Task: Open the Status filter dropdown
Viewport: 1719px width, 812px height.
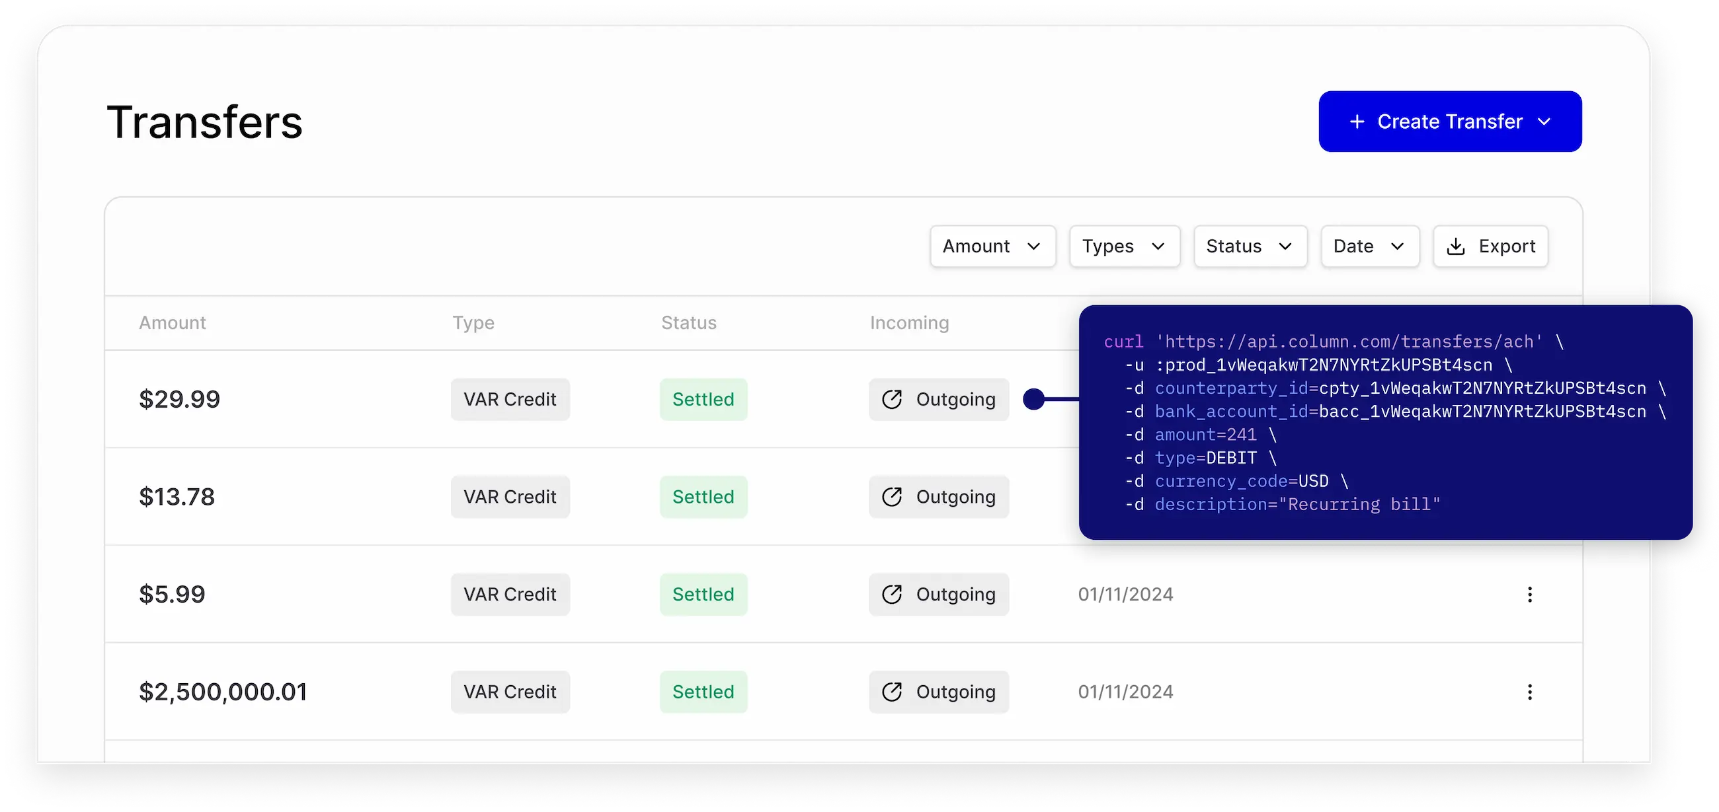Action: click(1249, 246)
